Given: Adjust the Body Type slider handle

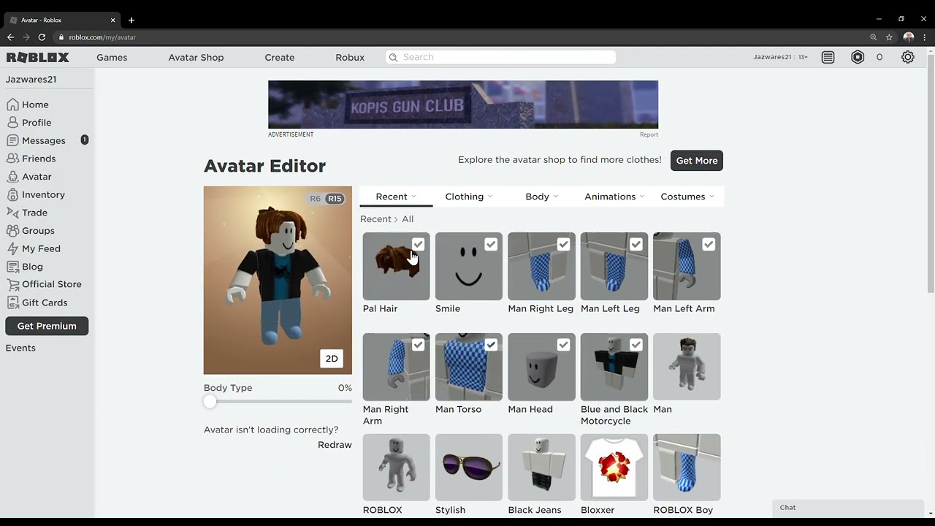Looking at the screenshot, I should [210, 402].
